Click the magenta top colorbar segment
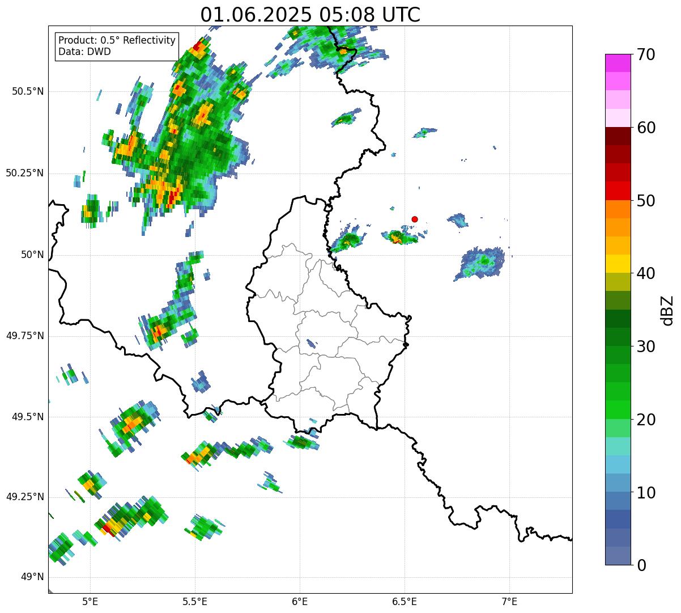 618,63
